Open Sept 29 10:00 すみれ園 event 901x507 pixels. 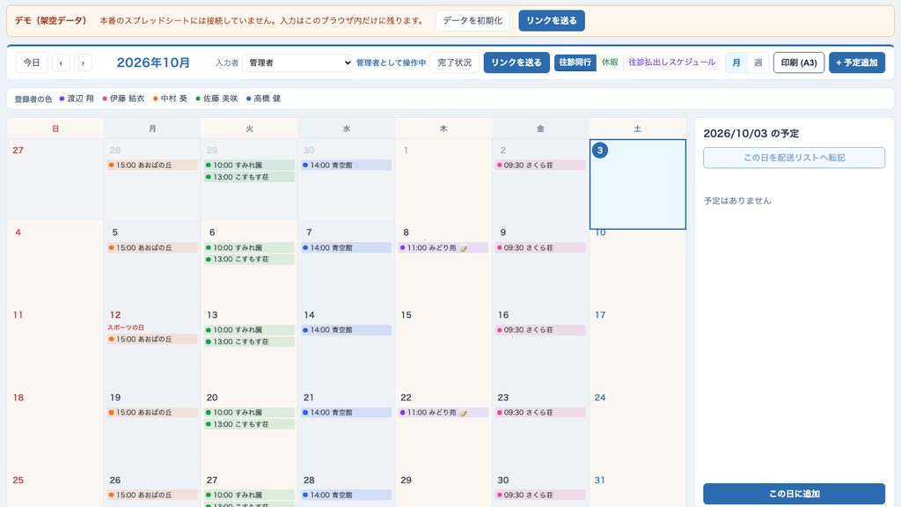pos(249,165)
